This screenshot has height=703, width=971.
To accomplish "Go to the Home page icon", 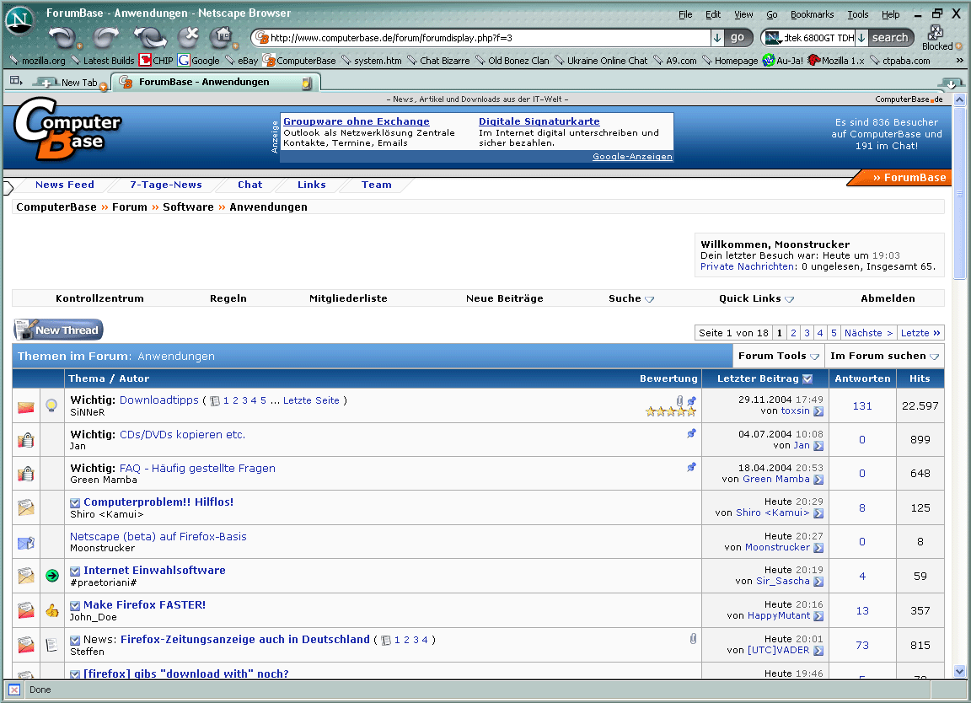I will tap(222, 37).
